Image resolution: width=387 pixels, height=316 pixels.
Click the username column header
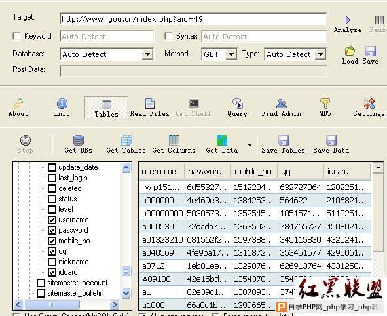click(x=162, y=171)
